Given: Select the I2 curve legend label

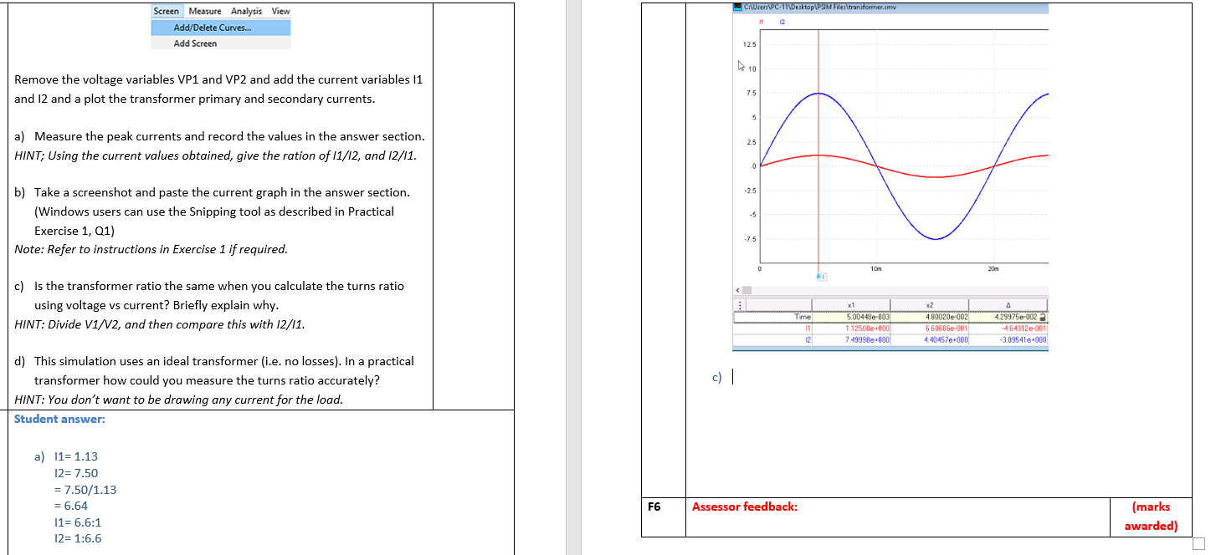Looking at the screenshot, I should click(x=782, y=21).
